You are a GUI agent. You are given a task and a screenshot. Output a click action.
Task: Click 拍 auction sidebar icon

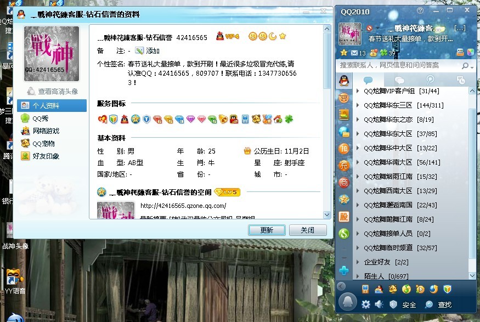(x=344, y=149)
